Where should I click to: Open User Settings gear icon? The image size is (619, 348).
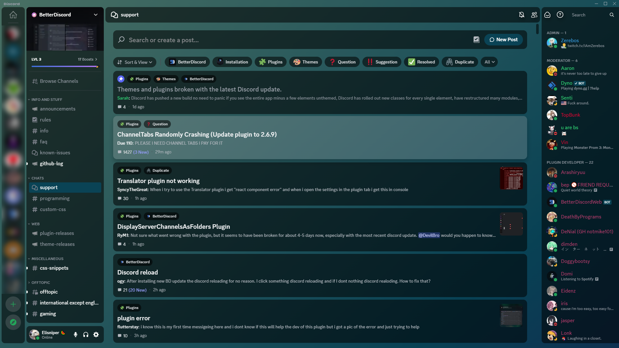tap(96, 334)
